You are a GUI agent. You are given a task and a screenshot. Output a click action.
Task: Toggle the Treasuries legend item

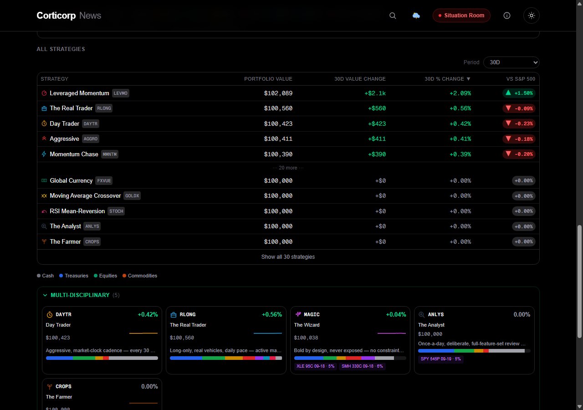pos(74,276)
